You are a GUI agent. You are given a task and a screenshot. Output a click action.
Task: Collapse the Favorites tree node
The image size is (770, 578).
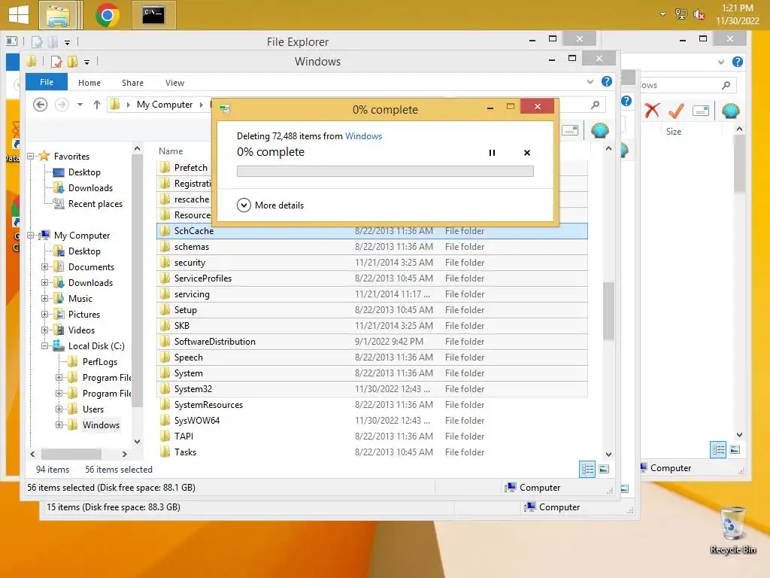pyautogui.click(x=30, y=157)
